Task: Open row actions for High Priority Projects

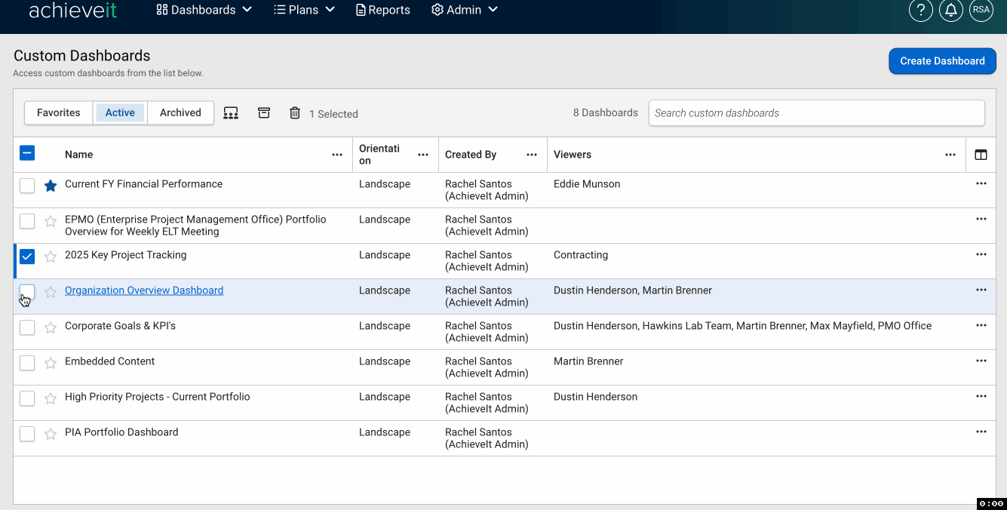Action: tap(981, 396)
